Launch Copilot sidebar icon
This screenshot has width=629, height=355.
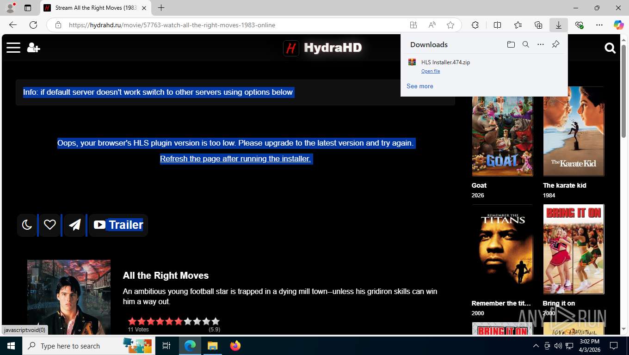pos(618,25)
